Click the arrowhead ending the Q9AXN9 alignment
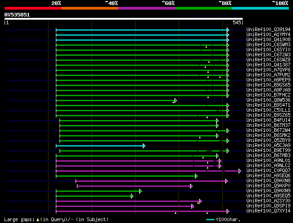 click(141, 191)
